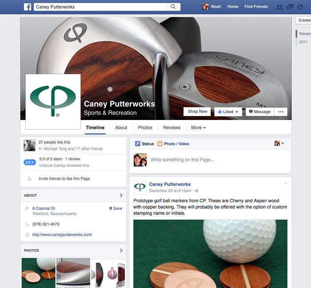
Task: Click the Create button at right edge
Action: [x=303, y=20]
